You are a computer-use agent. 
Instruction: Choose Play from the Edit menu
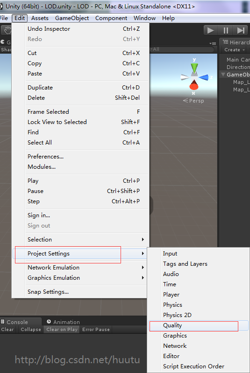pos(80,181)
